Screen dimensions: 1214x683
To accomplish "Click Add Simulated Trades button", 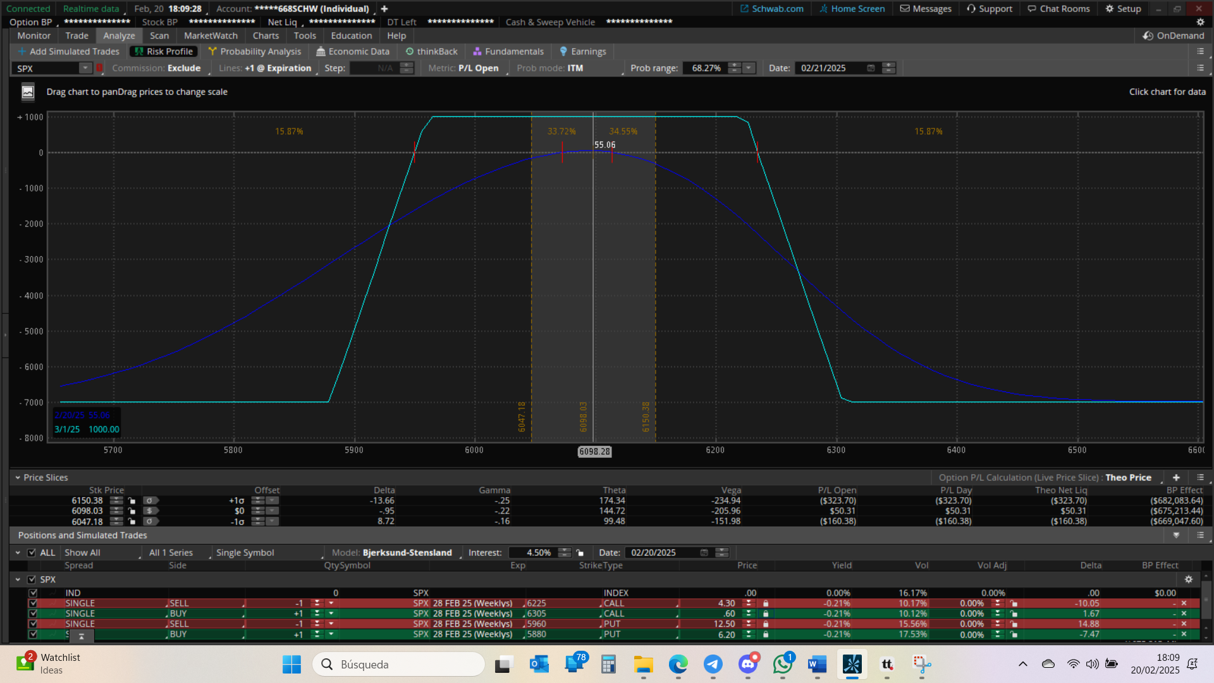I will pyautogui.click(x=68, y=51).
